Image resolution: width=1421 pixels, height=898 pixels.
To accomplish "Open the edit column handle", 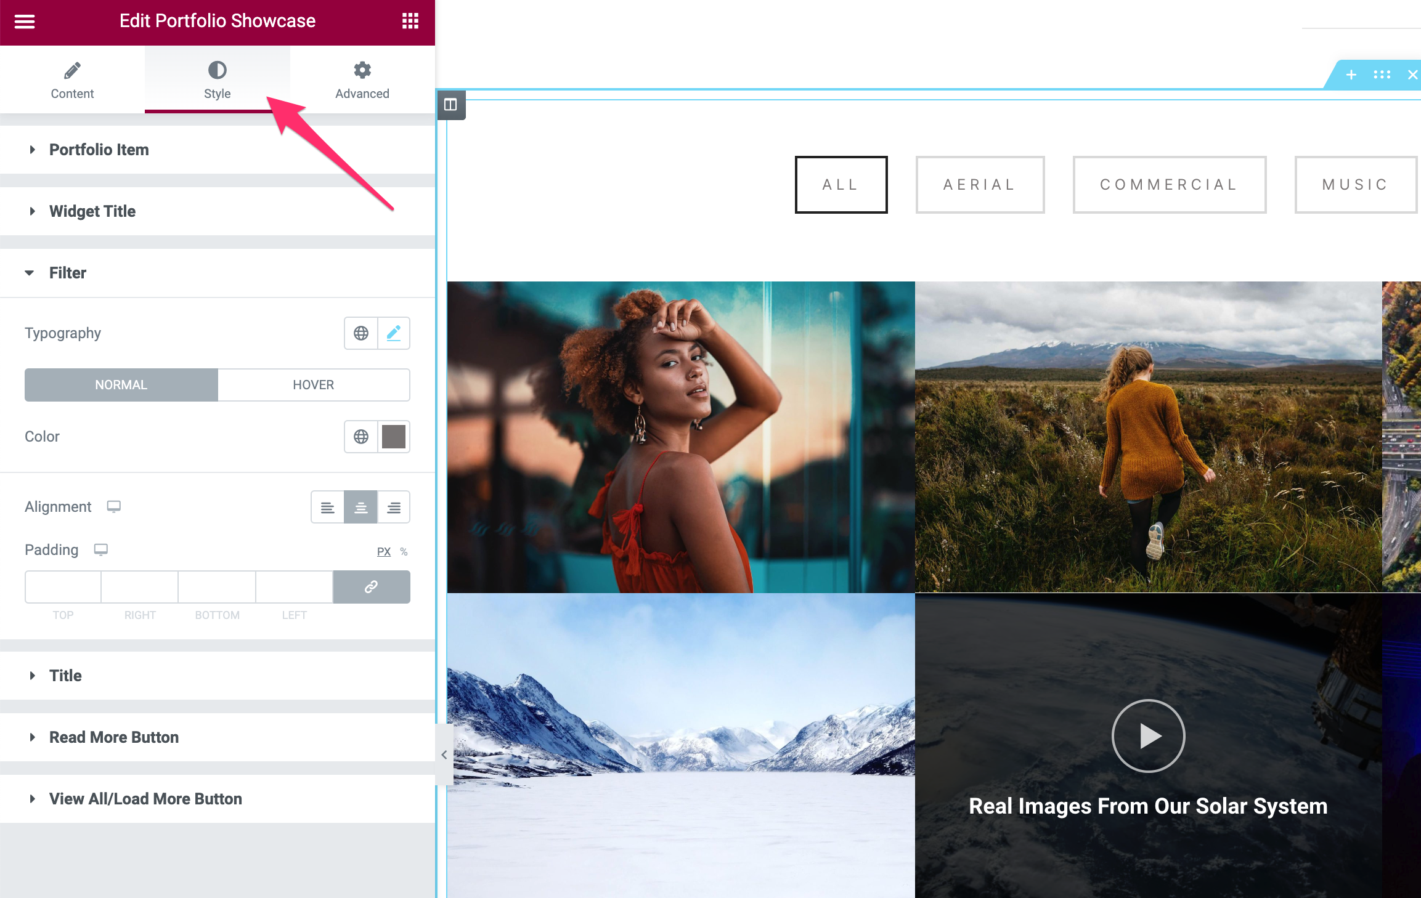I will click(x=451, y=105).
